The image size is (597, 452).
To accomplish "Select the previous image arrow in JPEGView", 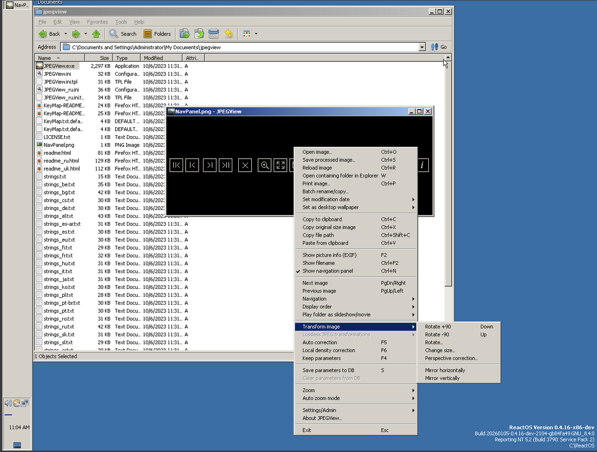I will point(192,165).
